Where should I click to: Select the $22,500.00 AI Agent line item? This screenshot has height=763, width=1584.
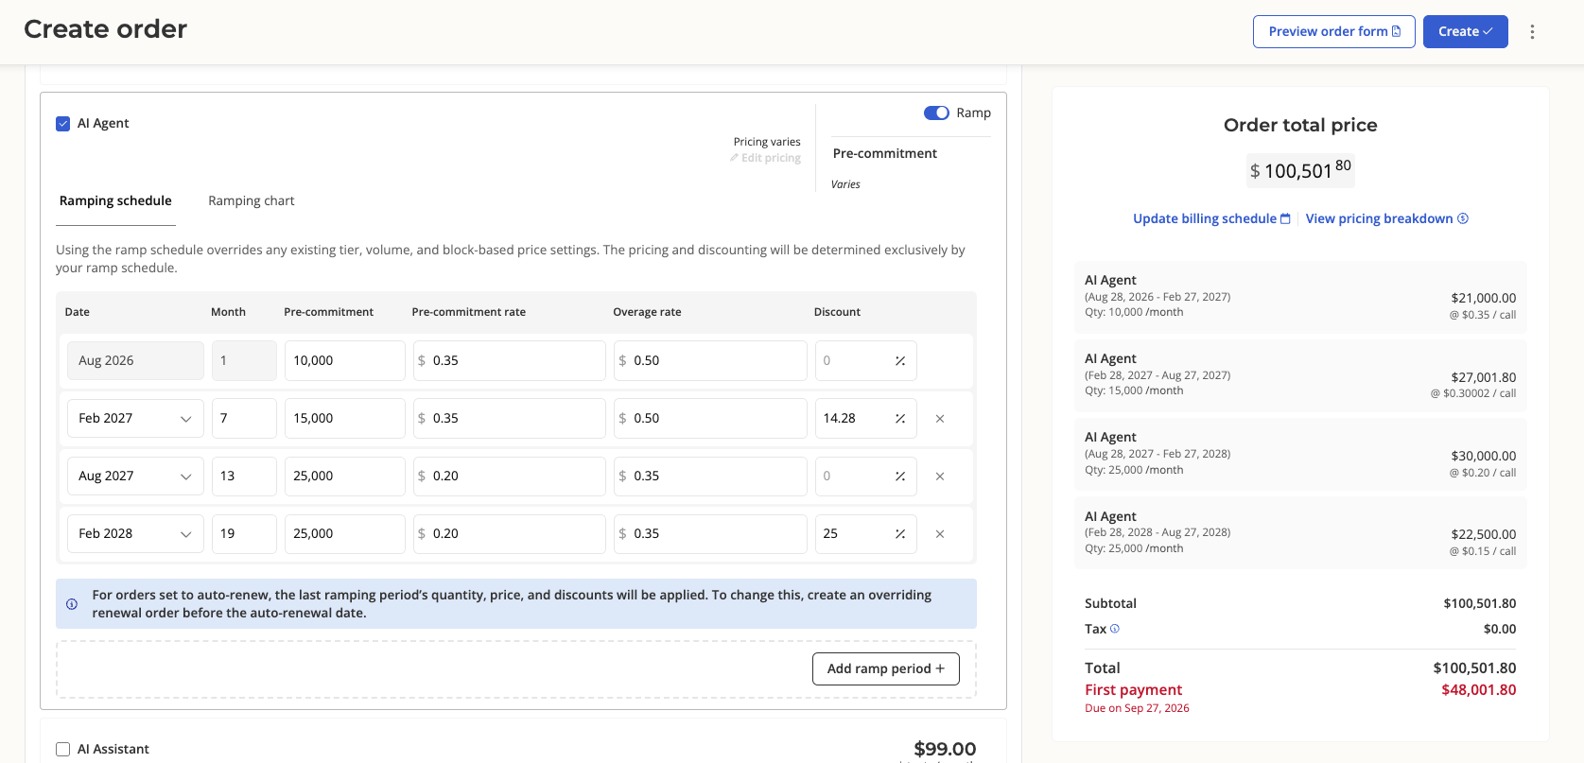[1300, 533]
